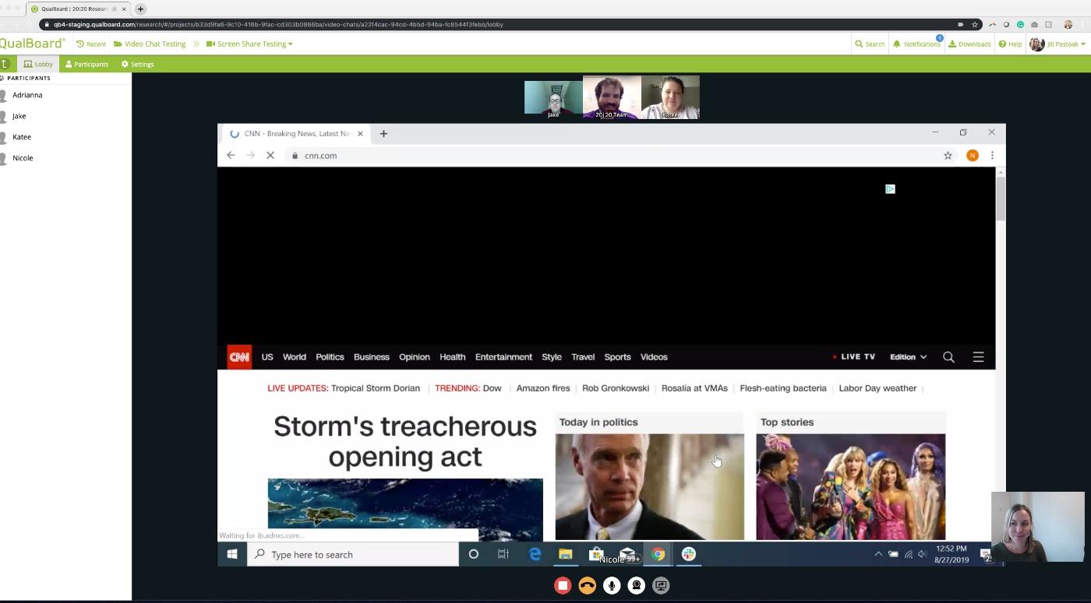The image size is (1091, 603).
Task: Open the US section on CNN
Action: pyautogui.click(x=267, y=357)
